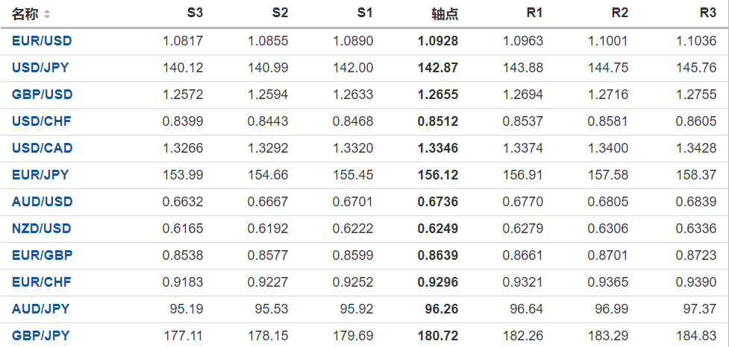The height and width of the screenshot is (347, 729).
Task: Select the NZD/USD pair link
Action: coord(42,229)
